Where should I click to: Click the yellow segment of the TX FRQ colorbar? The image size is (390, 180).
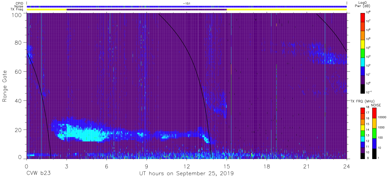[363, 128]
